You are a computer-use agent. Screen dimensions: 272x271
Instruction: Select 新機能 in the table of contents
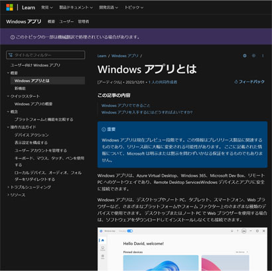20,88
